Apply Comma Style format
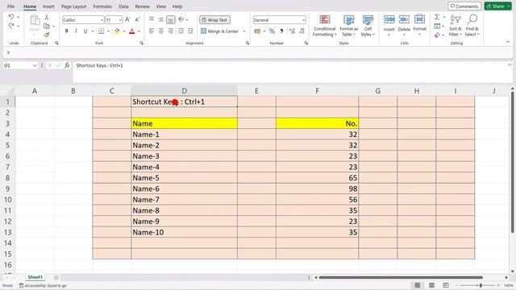 (281, 31)
